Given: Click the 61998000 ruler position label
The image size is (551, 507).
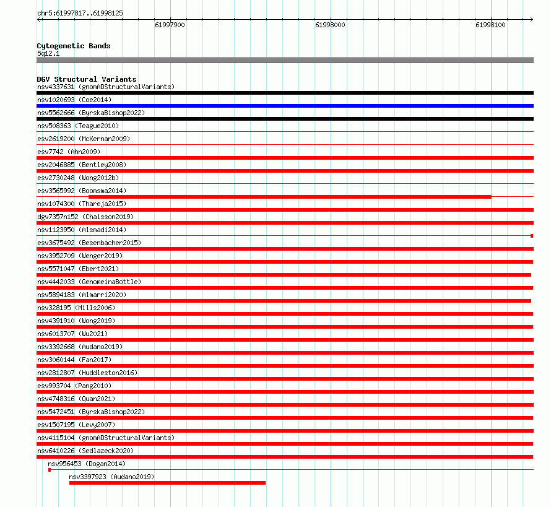Looking at the screenshot, I should [330, 25].
